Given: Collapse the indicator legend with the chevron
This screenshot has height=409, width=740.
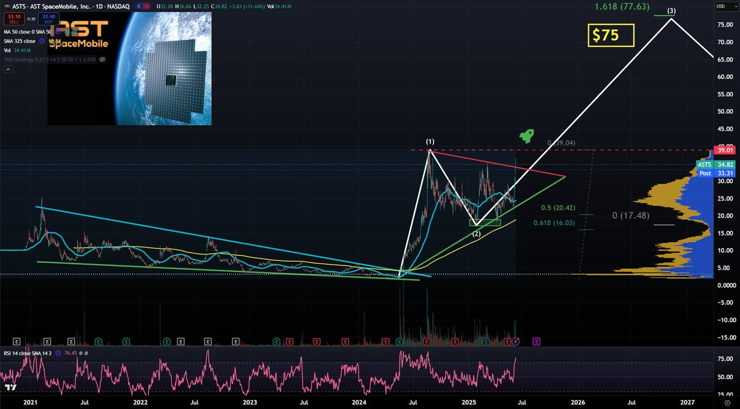Looking at the screenshot, I should point(7,70).
